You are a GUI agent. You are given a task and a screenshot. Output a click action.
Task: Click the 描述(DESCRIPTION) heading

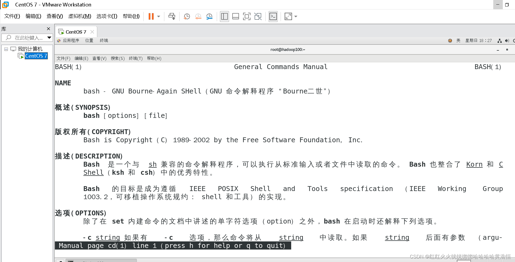pos(89,156)
